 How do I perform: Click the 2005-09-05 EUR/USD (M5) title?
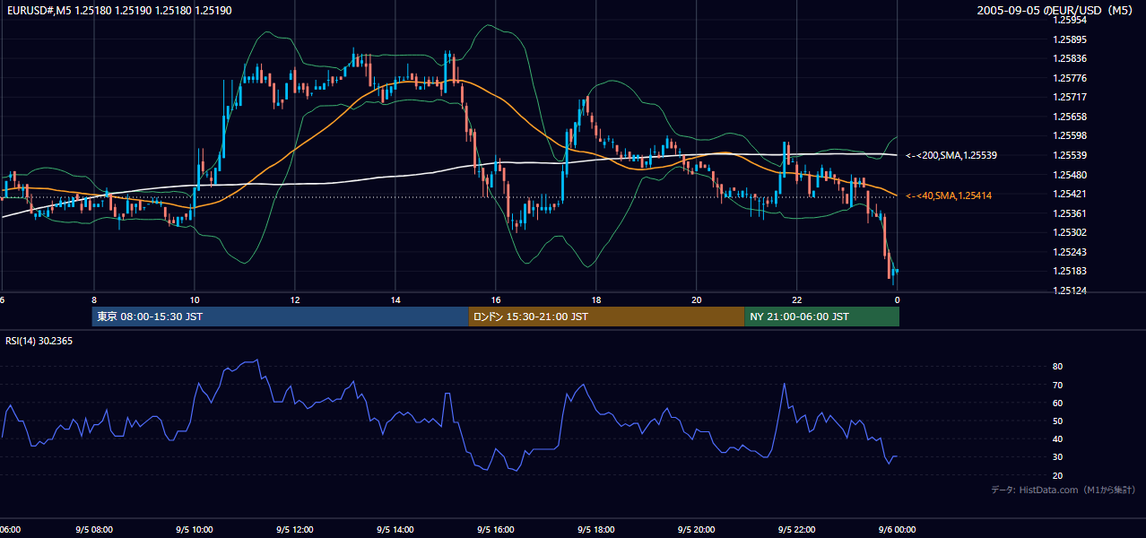click(1056, 10)
